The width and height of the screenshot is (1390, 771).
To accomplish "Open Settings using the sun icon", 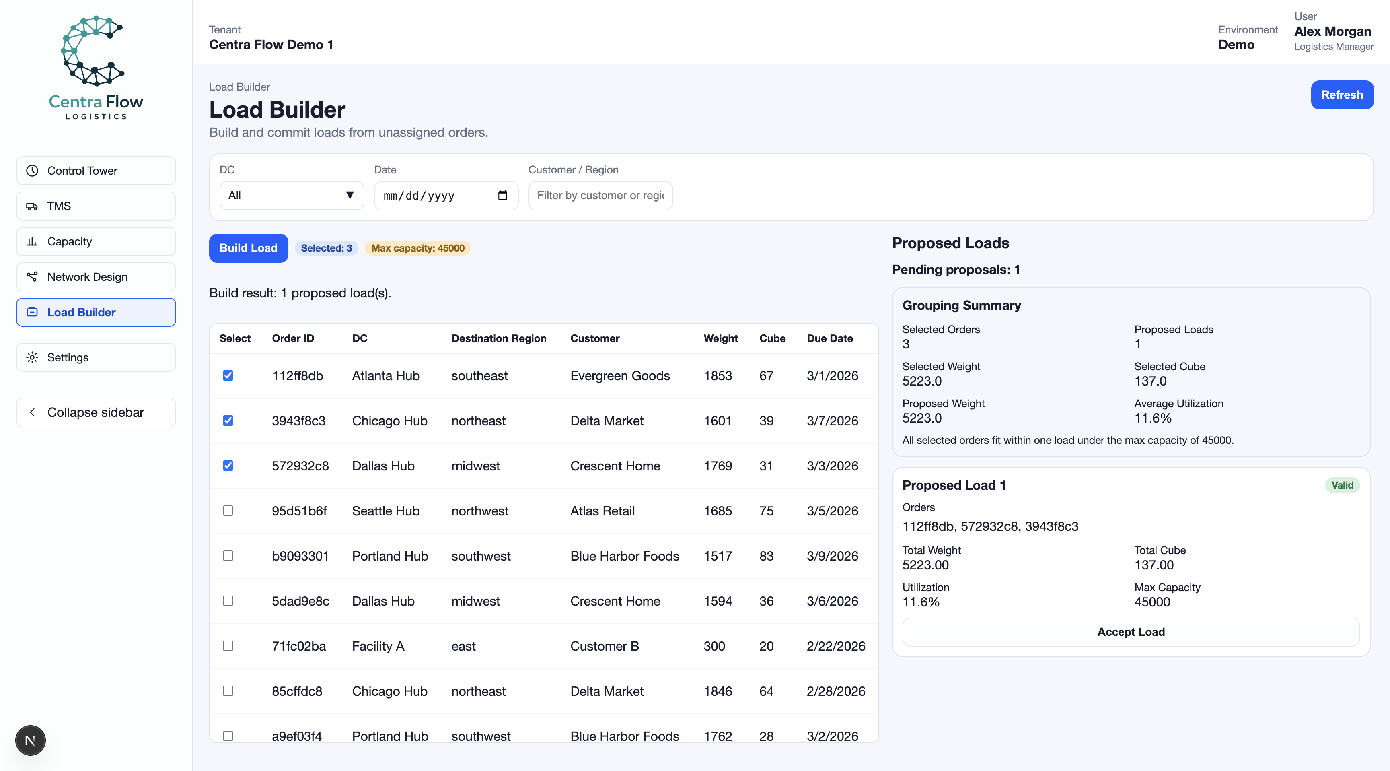I will 32,357.
